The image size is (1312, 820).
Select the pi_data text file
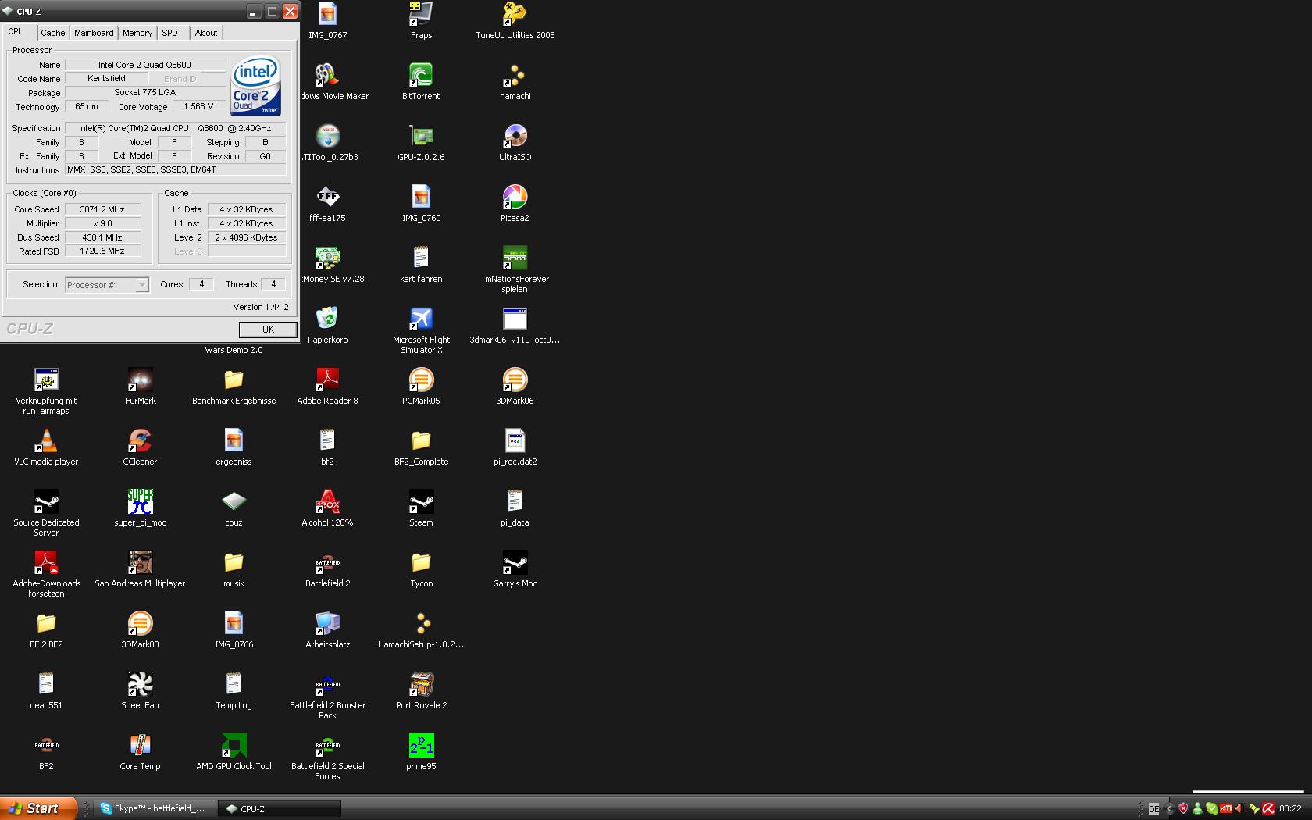pos(515,508)
